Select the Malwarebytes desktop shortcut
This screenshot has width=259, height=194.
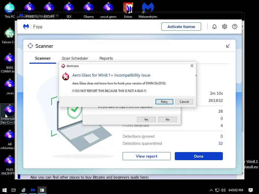(x=148, y=10)
